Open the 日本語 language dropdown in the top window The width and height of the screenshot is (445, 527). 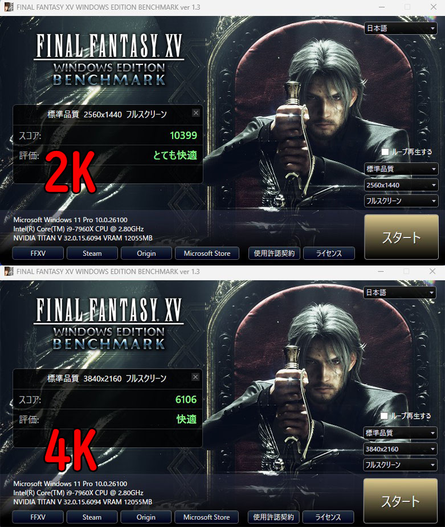point(401,28)
